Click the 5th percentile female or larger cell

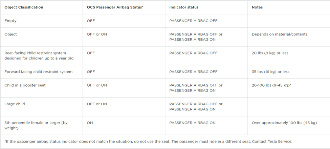click(36, 125)
